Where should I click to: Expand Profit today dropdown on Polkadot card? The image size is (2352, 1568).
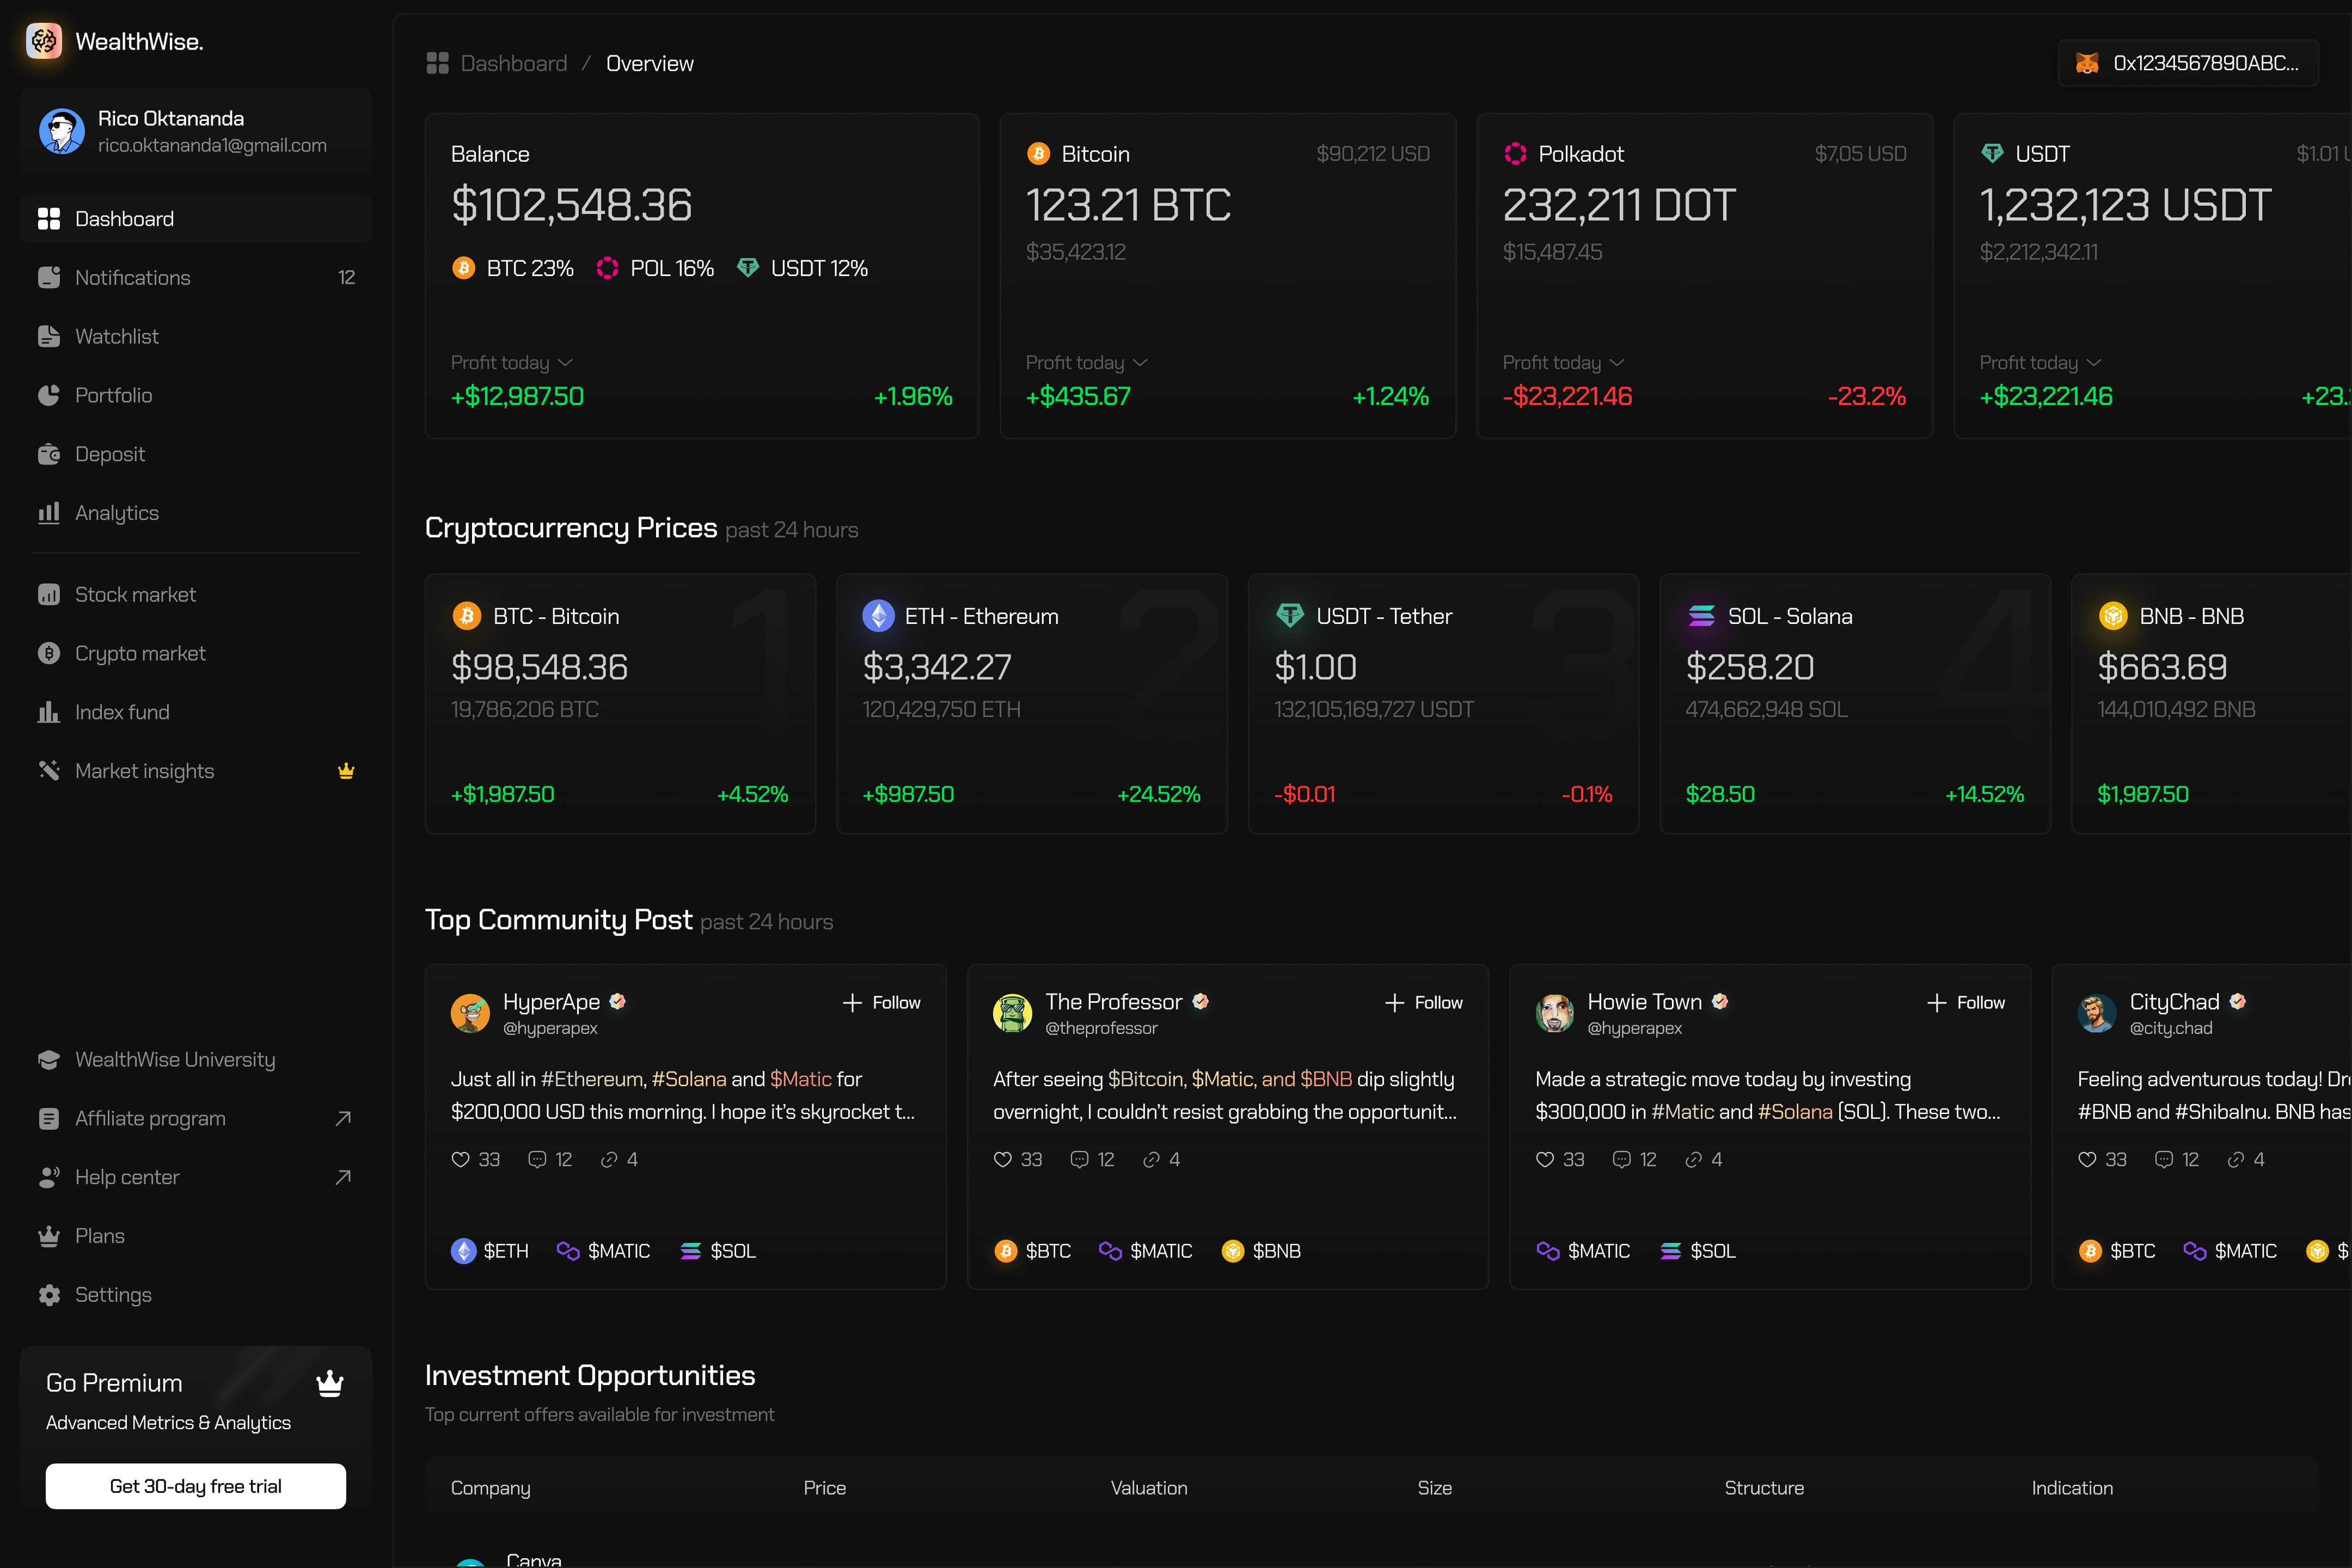pyautogui.click(x=1564, y=362)
